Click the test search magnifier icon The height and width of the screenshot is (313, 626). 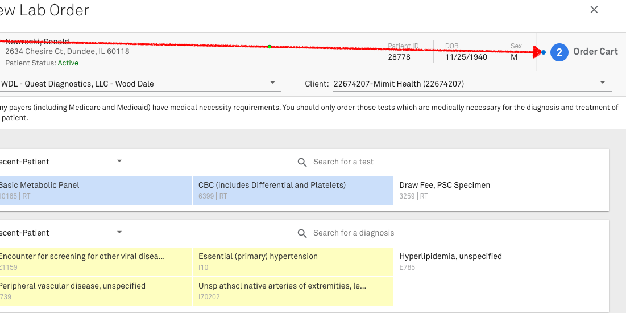coord(302,162)
